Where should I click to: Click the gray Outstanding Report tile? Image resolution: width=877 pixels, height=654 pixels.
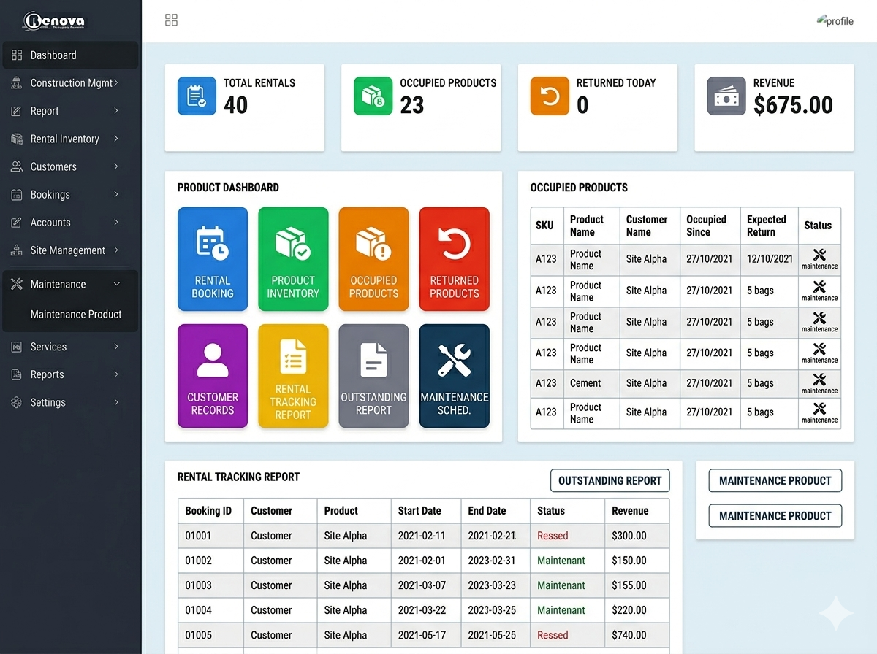pos(373,376)
